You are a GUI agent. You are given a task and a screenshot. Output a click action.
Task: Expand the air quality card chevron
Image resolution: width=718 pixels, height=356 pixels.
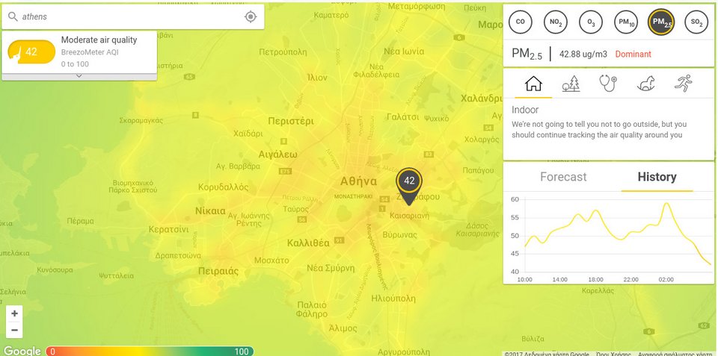coord(79,76)
